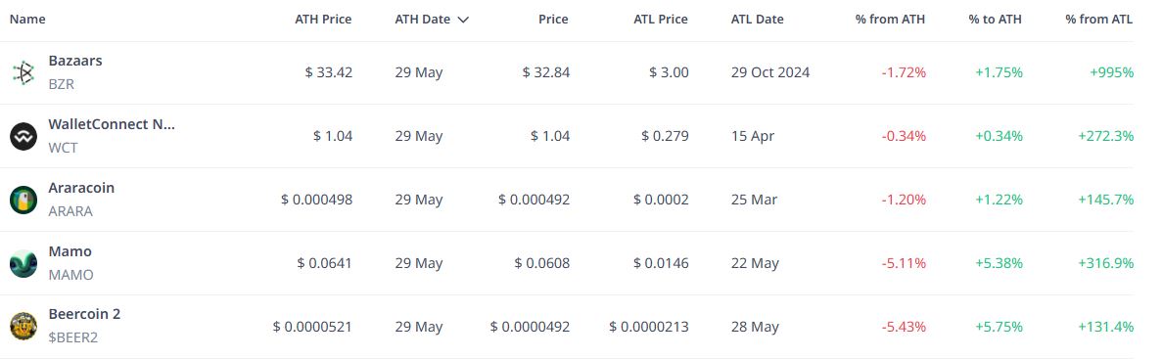The width and height of the screenshot is (1163, 359).
Task: Click the Araracoin parrot icon
Action: click(23, 201)
